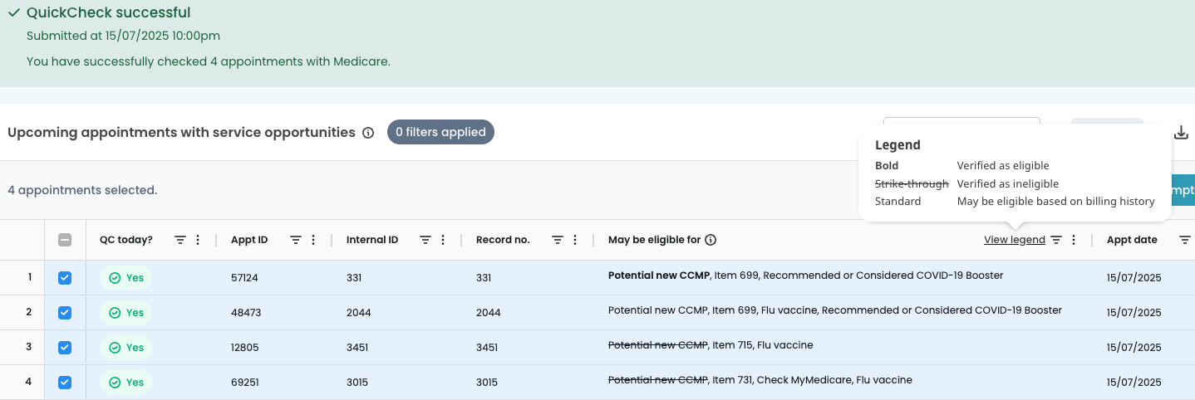The image size is (1195, 400).
Task: Click the Internal ID column header label
Action: pos(372,240)
